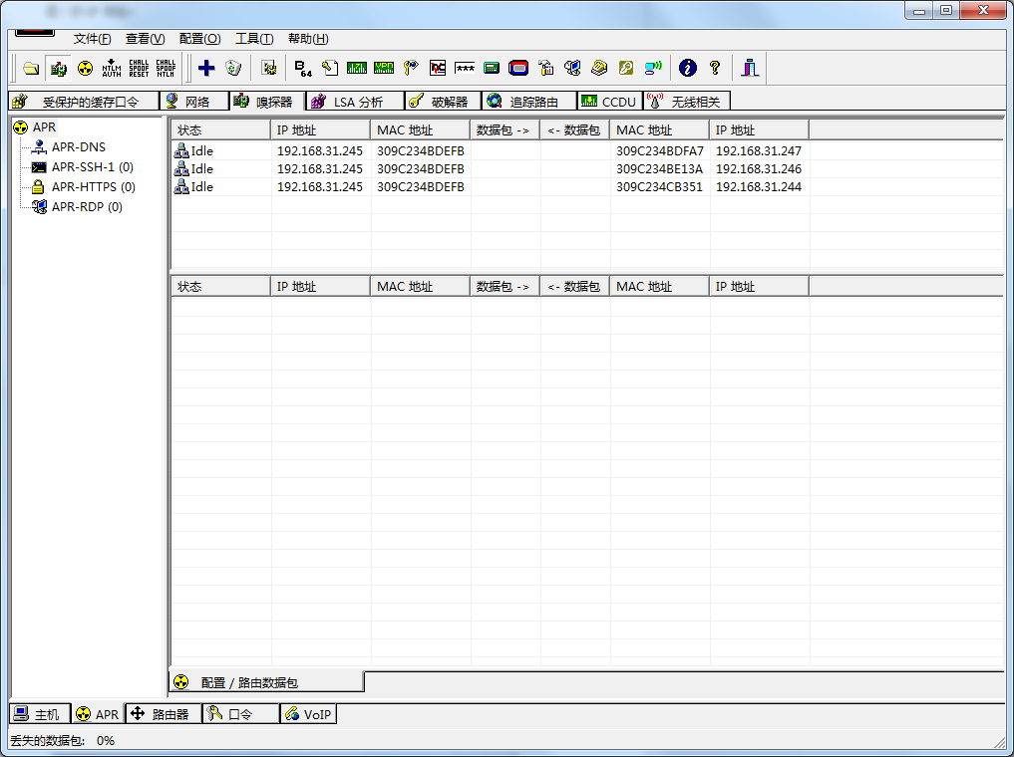Open the 无线相关 tab

688,102
